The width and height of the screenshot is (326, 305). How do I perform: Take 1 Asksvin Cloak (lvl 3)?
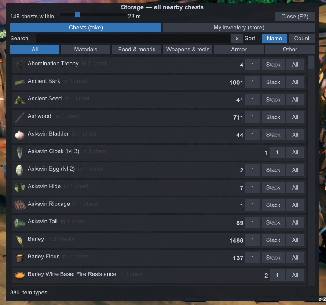tap(277, 152)
